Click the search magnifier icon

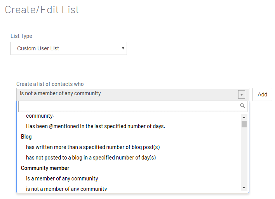242,106
